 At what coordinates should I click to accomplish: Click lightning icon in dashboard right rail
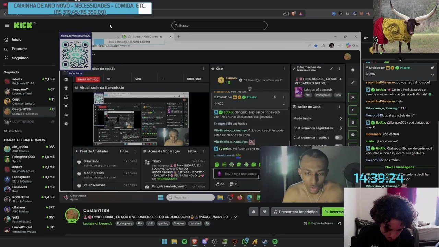(353, 110)
